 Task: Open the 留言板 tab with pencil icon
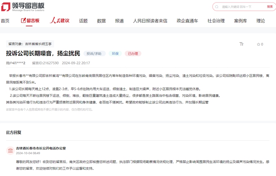pos(30,20)
